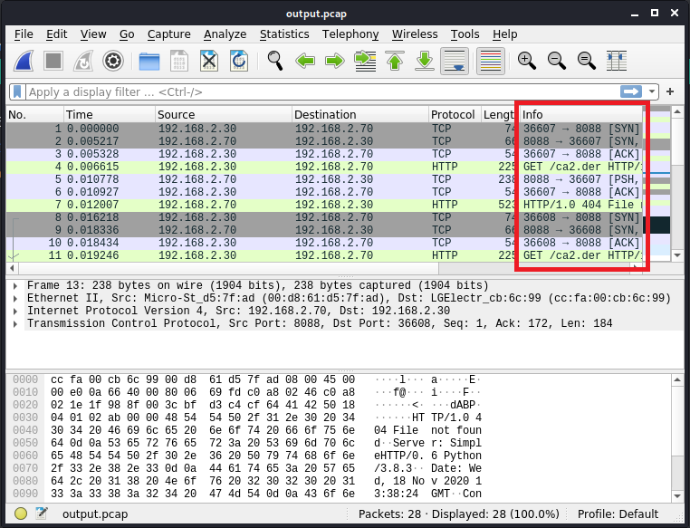Screen dimensions: 690x528
Task: Open the Capture menu
Action: click(169, 34)
